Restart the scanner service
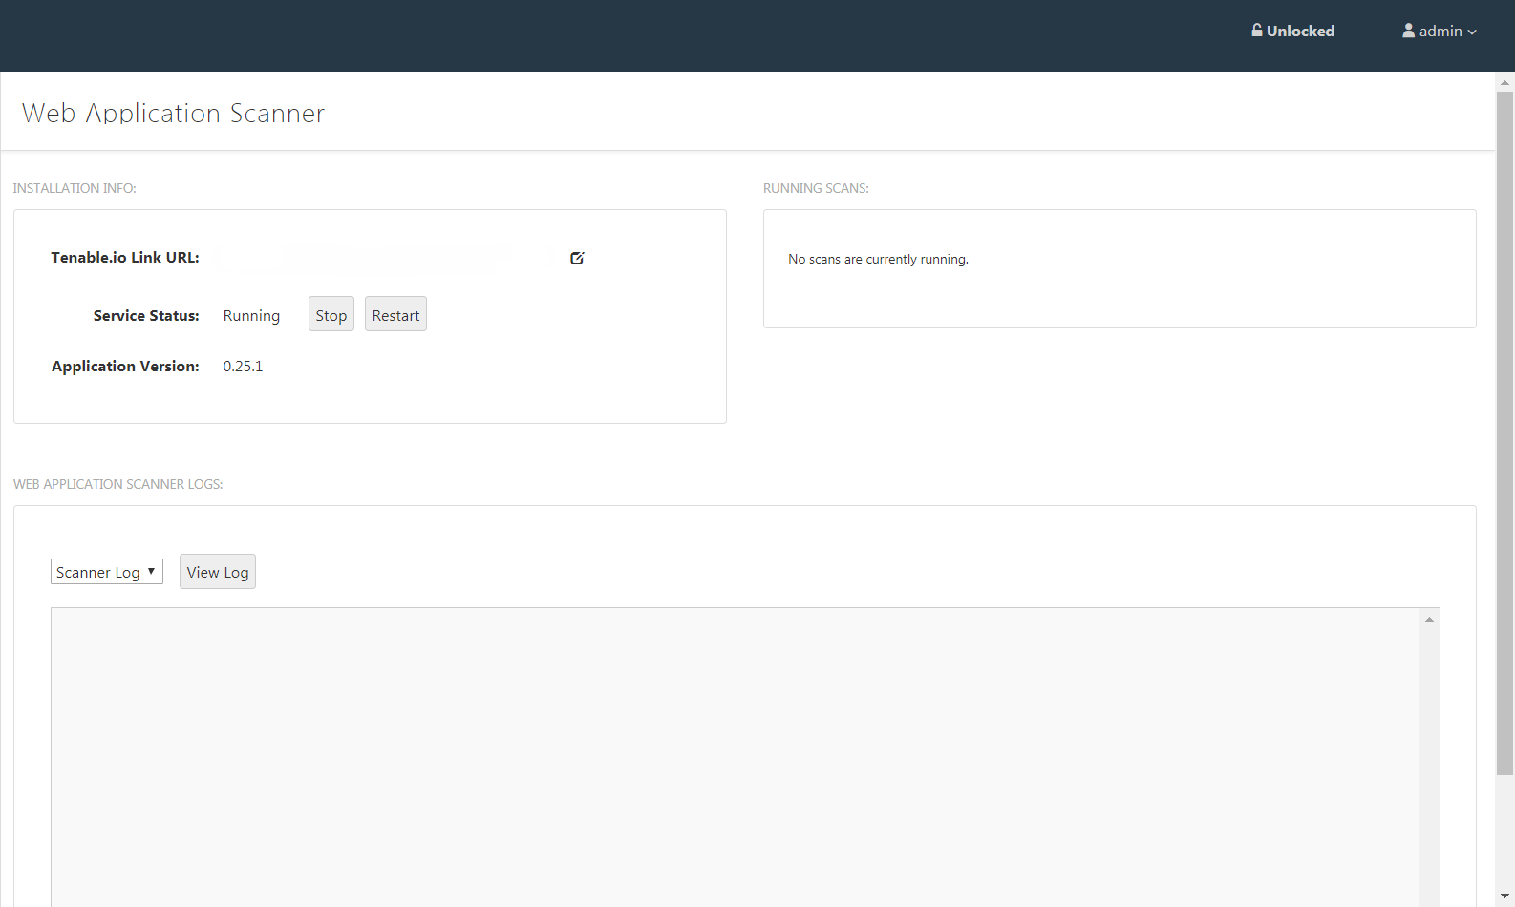The image size is (1515, 907). coord(395,314)
